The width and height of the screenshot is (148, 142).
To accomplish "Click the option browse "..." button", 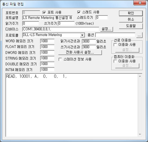I will [x=139, y=35].
